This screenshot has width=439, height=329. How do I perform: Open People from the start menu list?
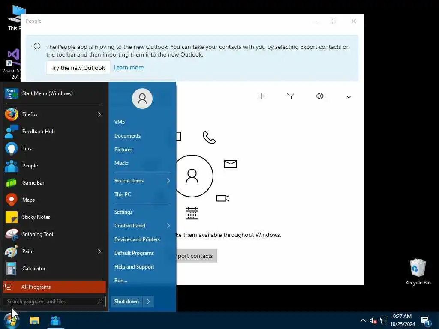pos(54,166)
